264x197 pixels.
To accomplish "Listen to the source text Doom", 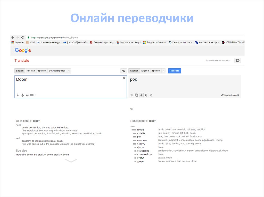I will coord(27,95).
